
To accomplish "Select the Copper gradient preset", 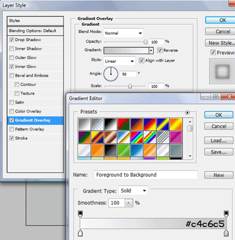I will point(110,137).
